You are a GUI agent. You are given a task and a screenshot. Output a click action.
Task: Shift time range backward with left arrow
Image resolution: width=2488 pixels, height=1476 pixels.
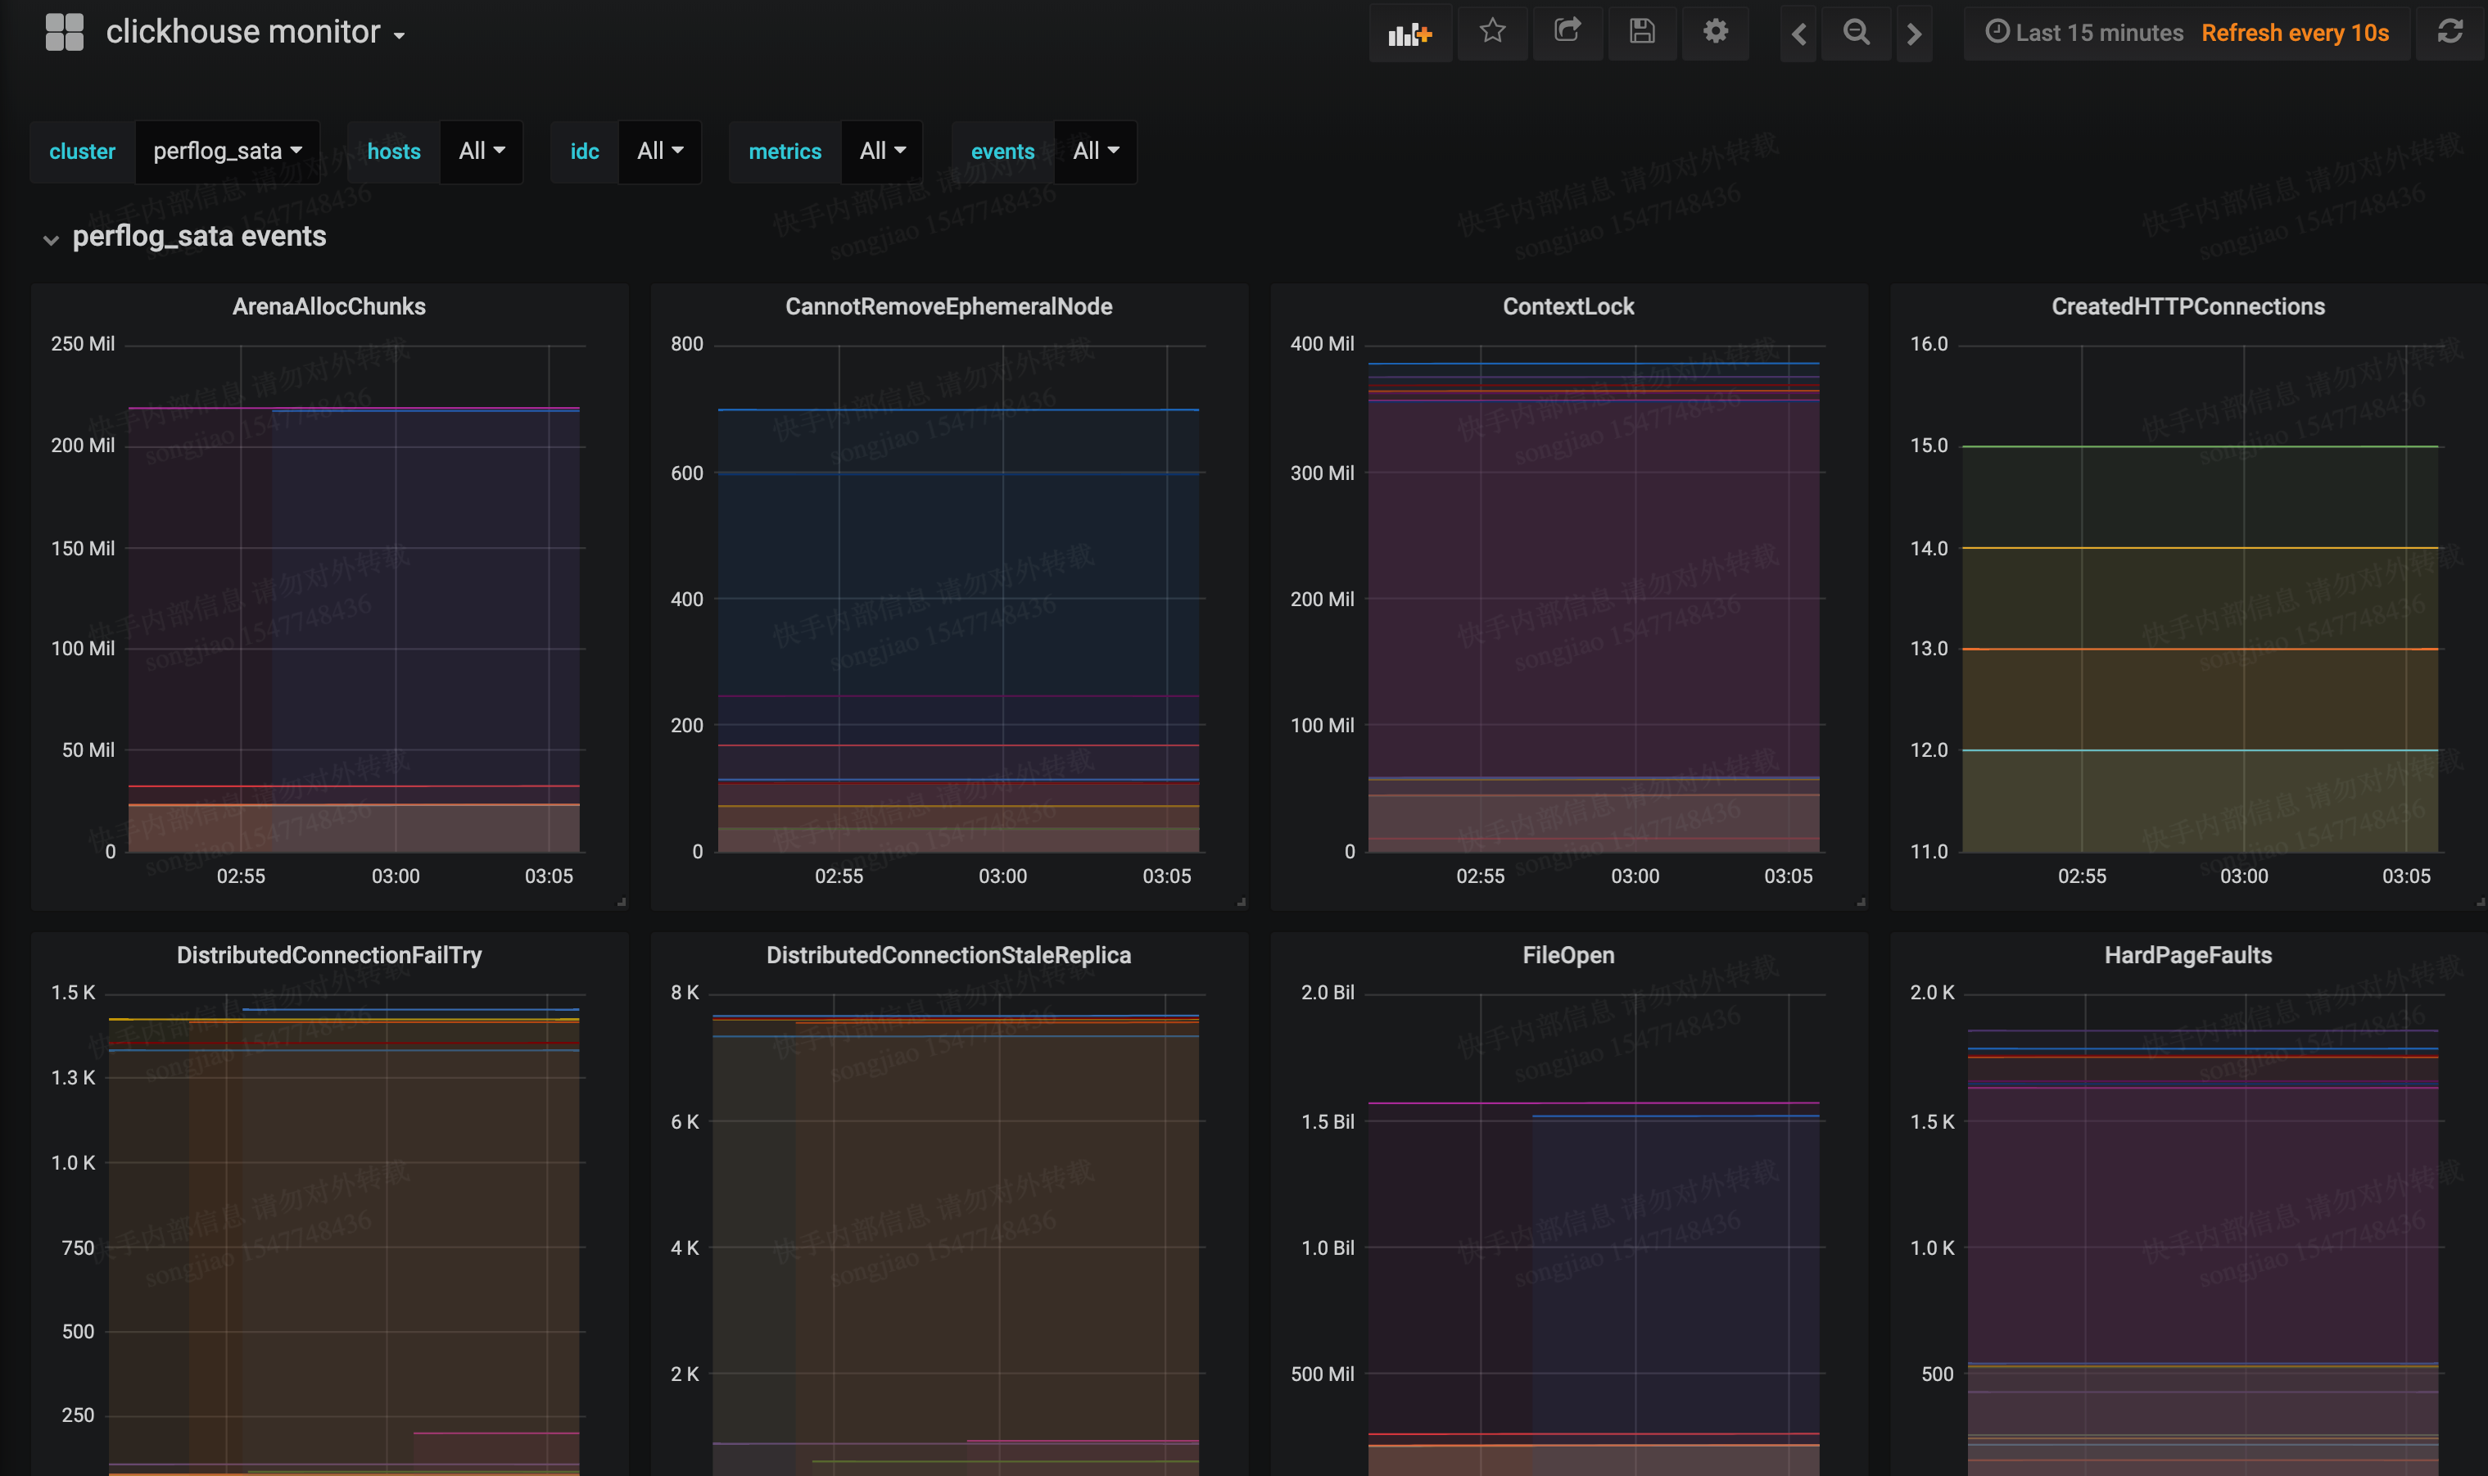pyautogui.click(x=1799, y=34)
